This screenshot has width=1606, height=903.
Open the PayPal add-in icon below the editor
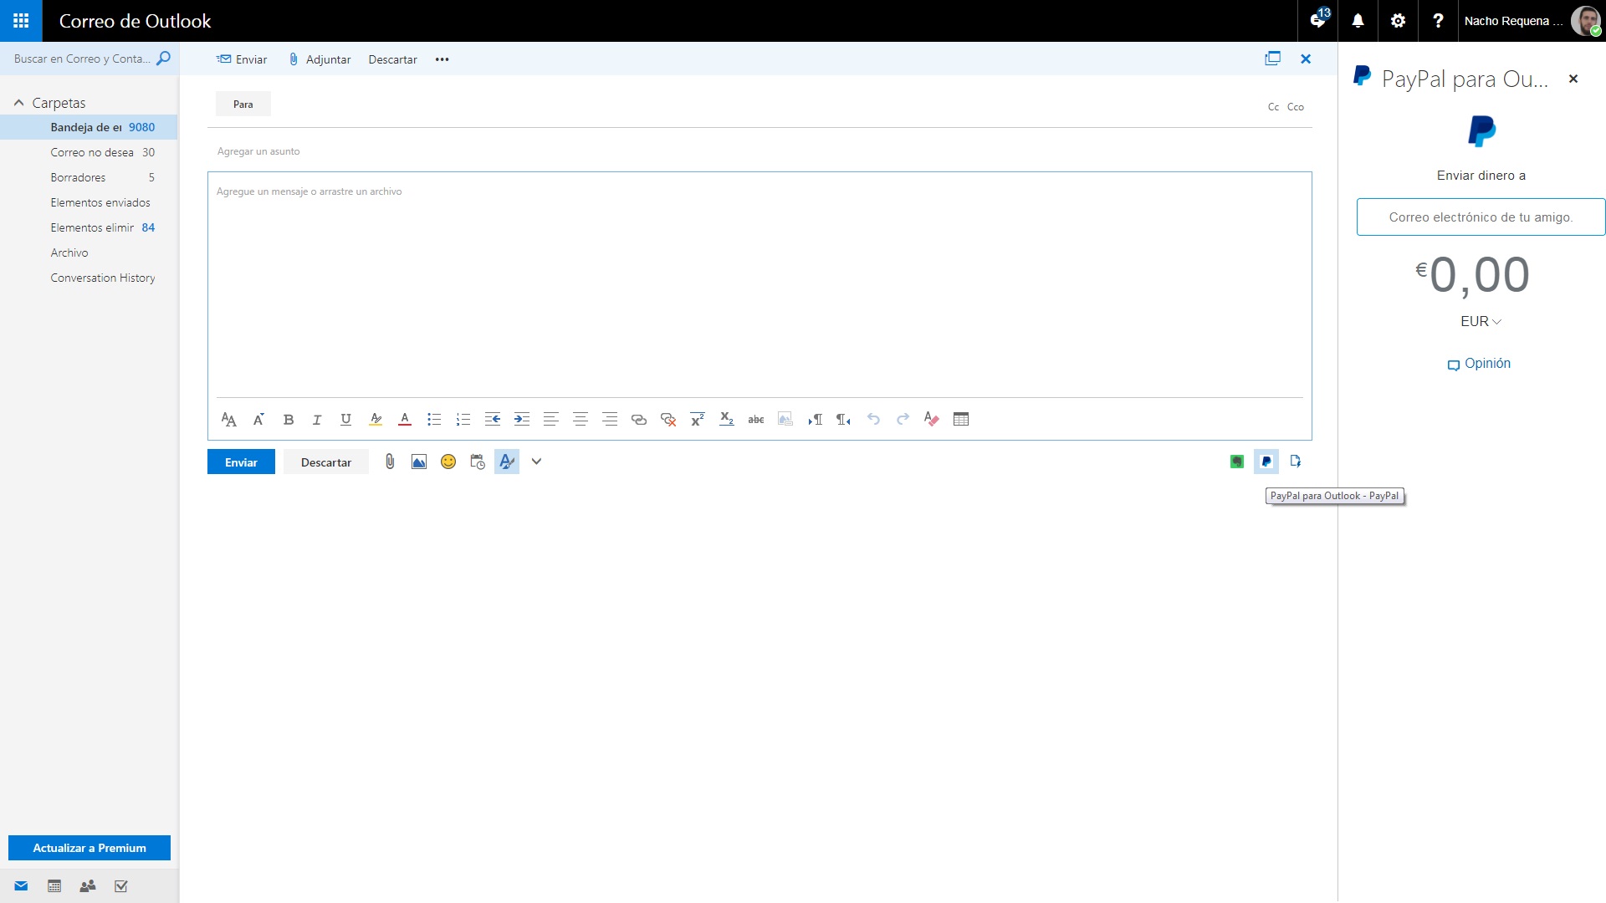click(1266, 462)
